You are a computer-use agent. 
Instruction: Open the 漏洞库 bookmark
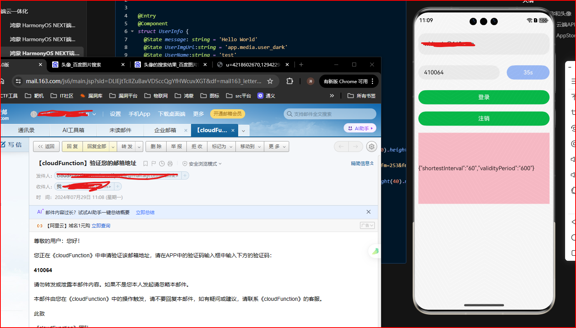coord(91,96)
